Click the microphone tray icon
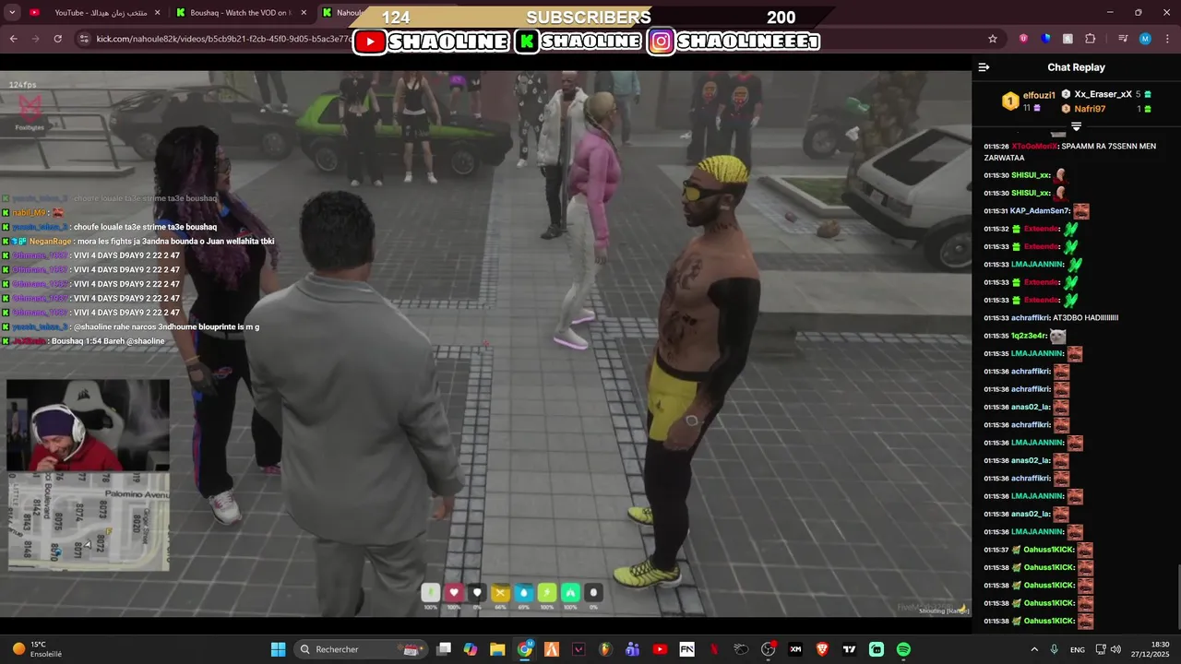Image resolution: width=1181 pixels, height=664 pixels. pos(1054,649)
